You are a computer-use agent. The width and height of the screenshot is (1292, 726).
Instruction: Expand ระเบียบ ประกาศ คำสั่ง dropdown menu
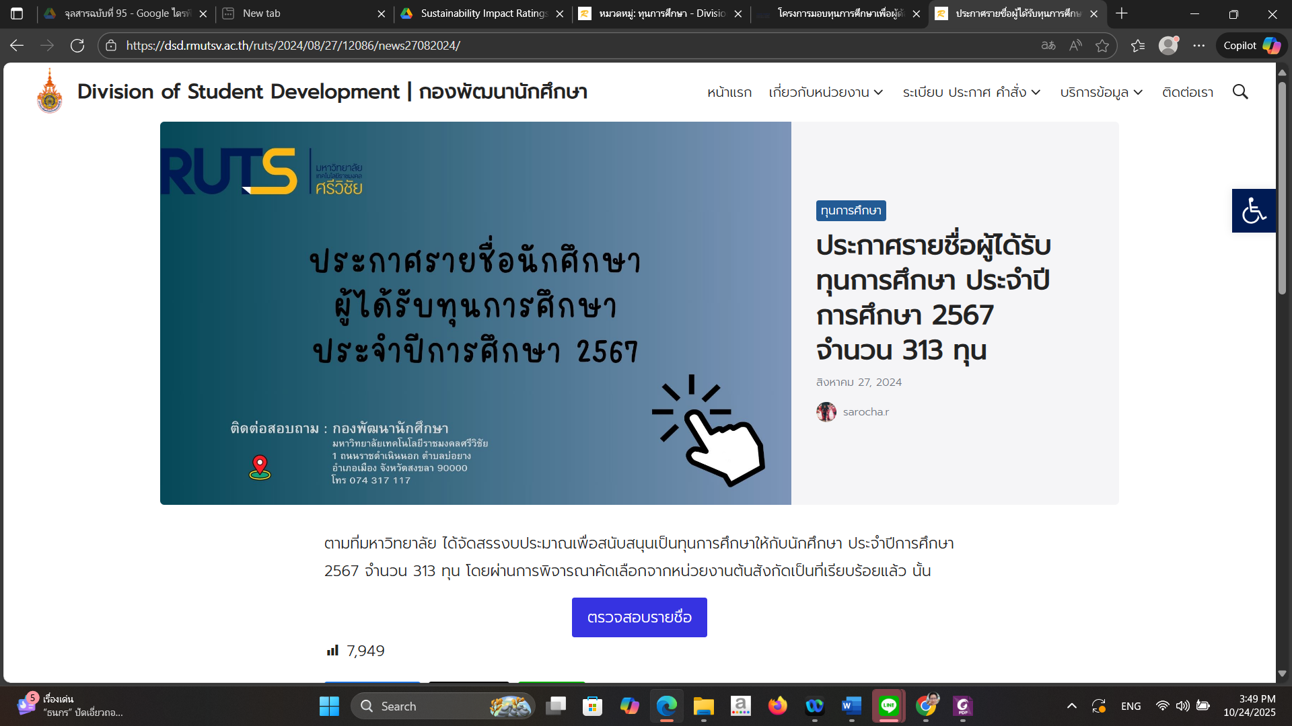point(971,92)
